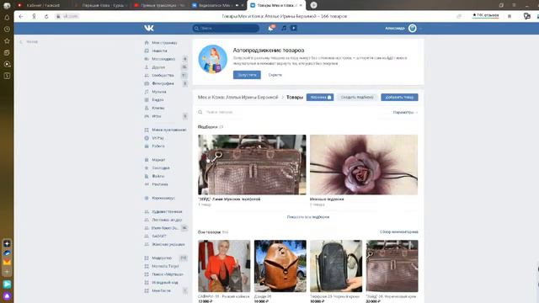539x303 pixels.
Task: Open the 'Moneta Target' app shortcut
Action: (166, 266)
